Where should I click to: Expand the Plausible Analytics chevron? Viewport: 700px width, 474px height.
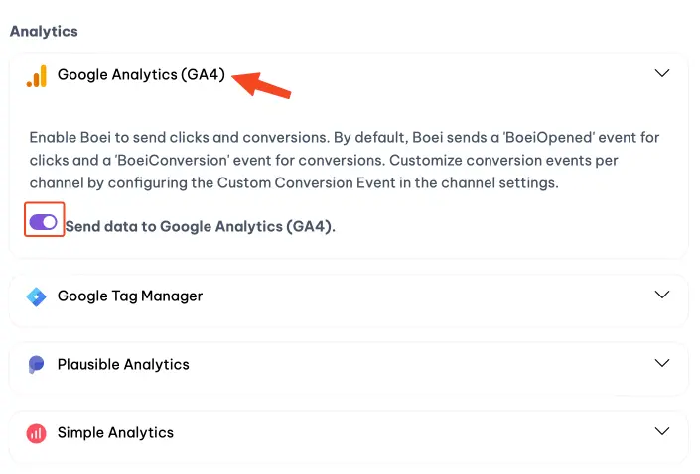(x=662, y=364)
